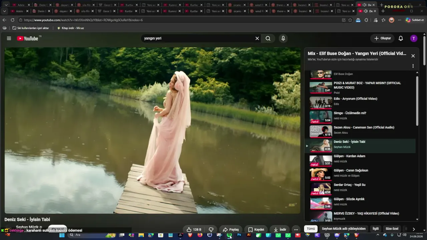Image resolution: width=427 pixels, height=240 pixels.
Task: Open playlist options three-dot menu
Action: click(413, 66)
